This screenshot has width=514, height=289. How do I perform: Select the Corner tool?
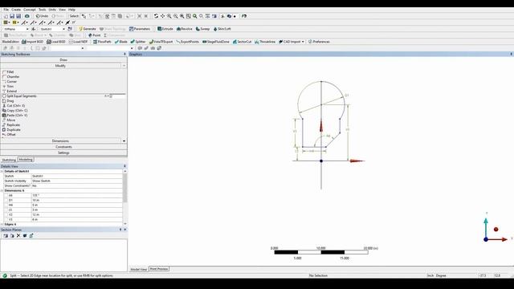[x=10, y=82]
